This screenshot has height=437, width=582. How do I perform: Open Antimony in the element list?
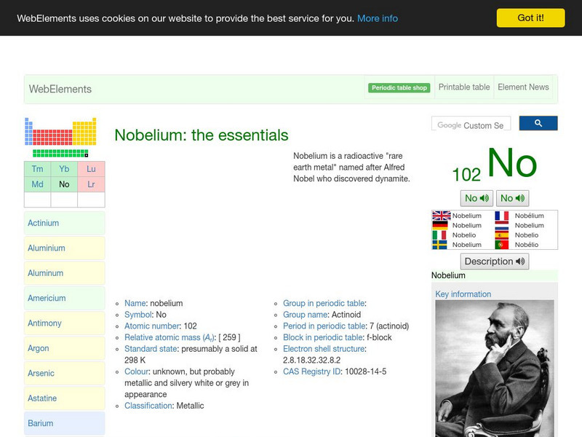click(65, 323)
